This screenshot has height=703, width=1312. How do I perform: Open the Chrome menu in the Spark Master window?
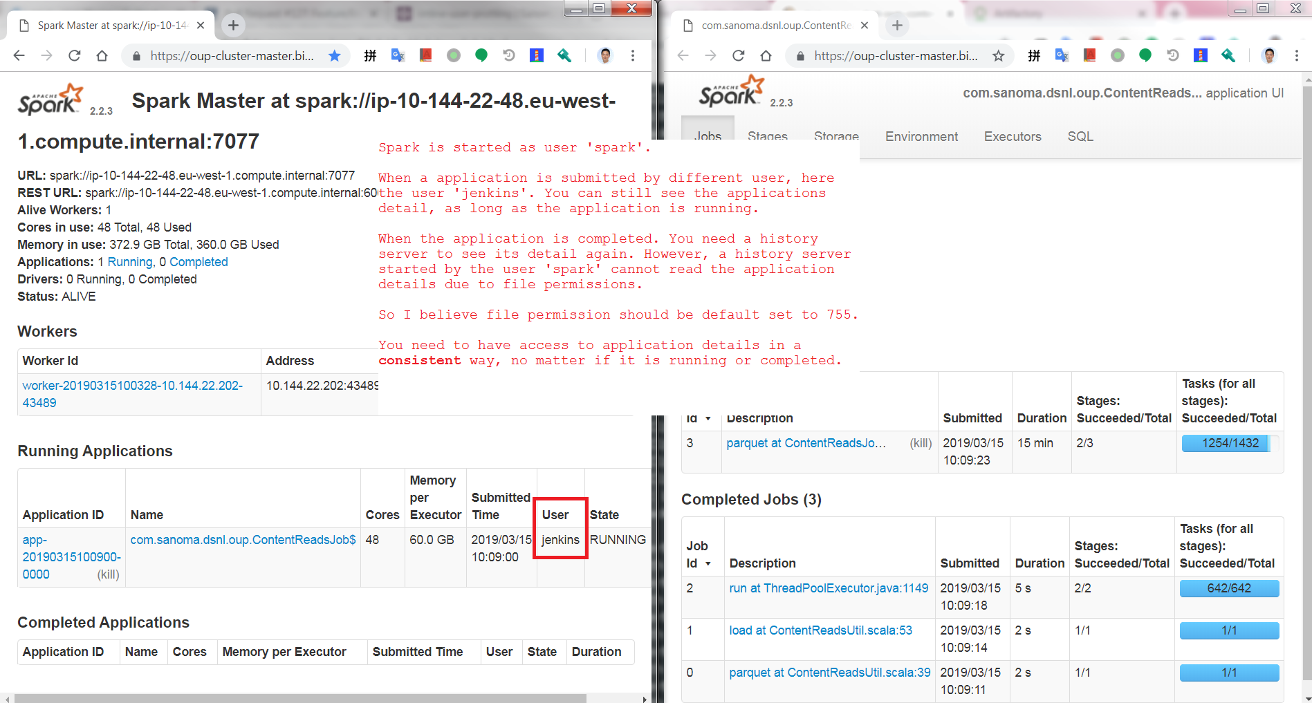click(633, 56)
